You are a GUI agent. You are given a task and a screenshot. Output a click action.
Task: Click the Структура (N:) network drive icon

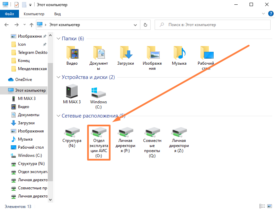tap(72, 135)
